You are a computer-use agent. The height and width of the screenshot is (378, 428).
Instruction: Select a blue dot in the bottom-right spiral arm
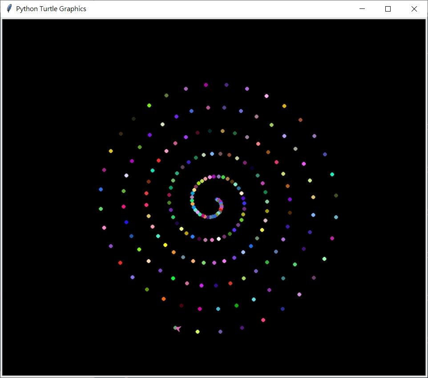click(x=283, y=310)
